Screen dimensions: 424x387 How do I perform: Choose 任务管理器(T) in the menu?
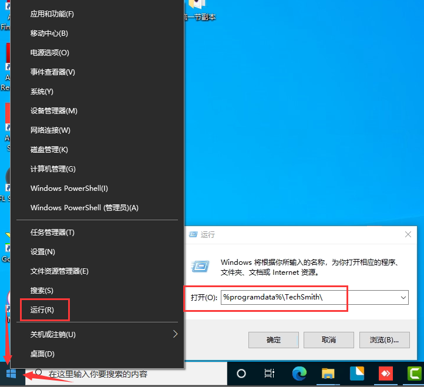[52, 233]
